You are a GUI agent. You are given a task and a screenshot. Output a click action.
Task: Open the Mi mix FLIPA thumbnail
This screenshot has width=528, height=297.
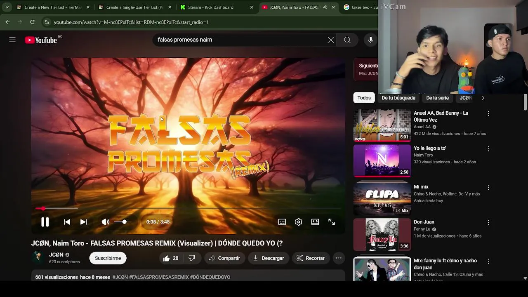[382, 199]
